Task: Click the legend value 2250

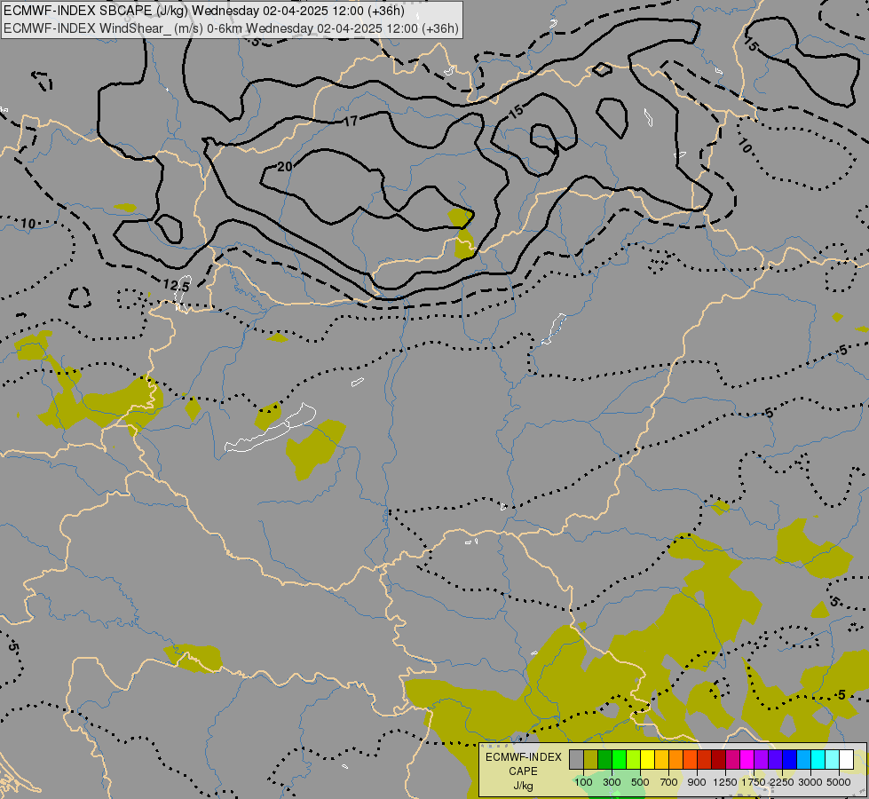Action: pos(782,782)
